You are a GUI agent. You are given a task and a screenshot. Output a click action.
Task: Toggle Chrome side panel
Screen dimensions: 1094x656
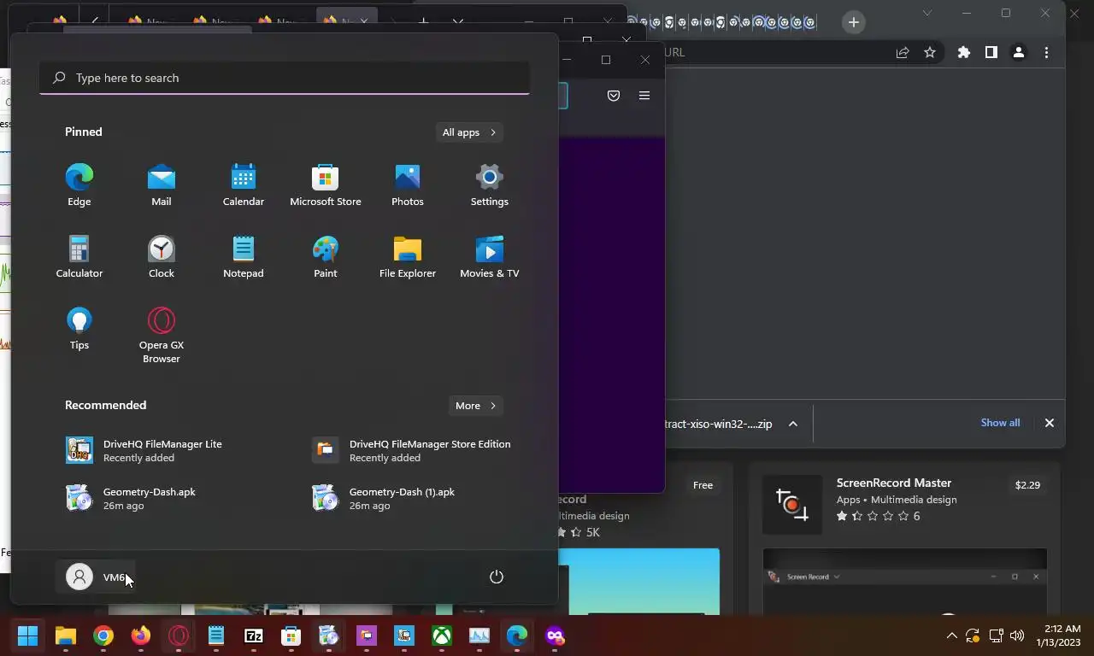[991, 52]
